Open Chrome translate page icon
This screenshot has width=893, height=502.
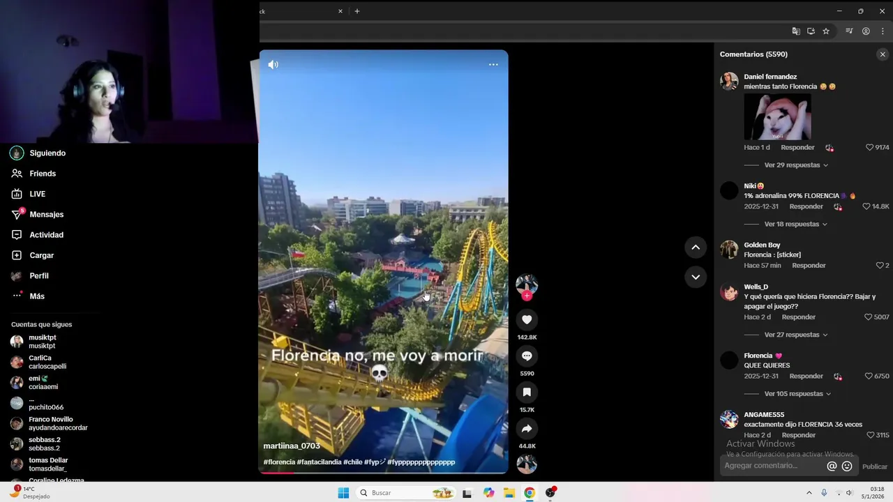coord(796,31)
